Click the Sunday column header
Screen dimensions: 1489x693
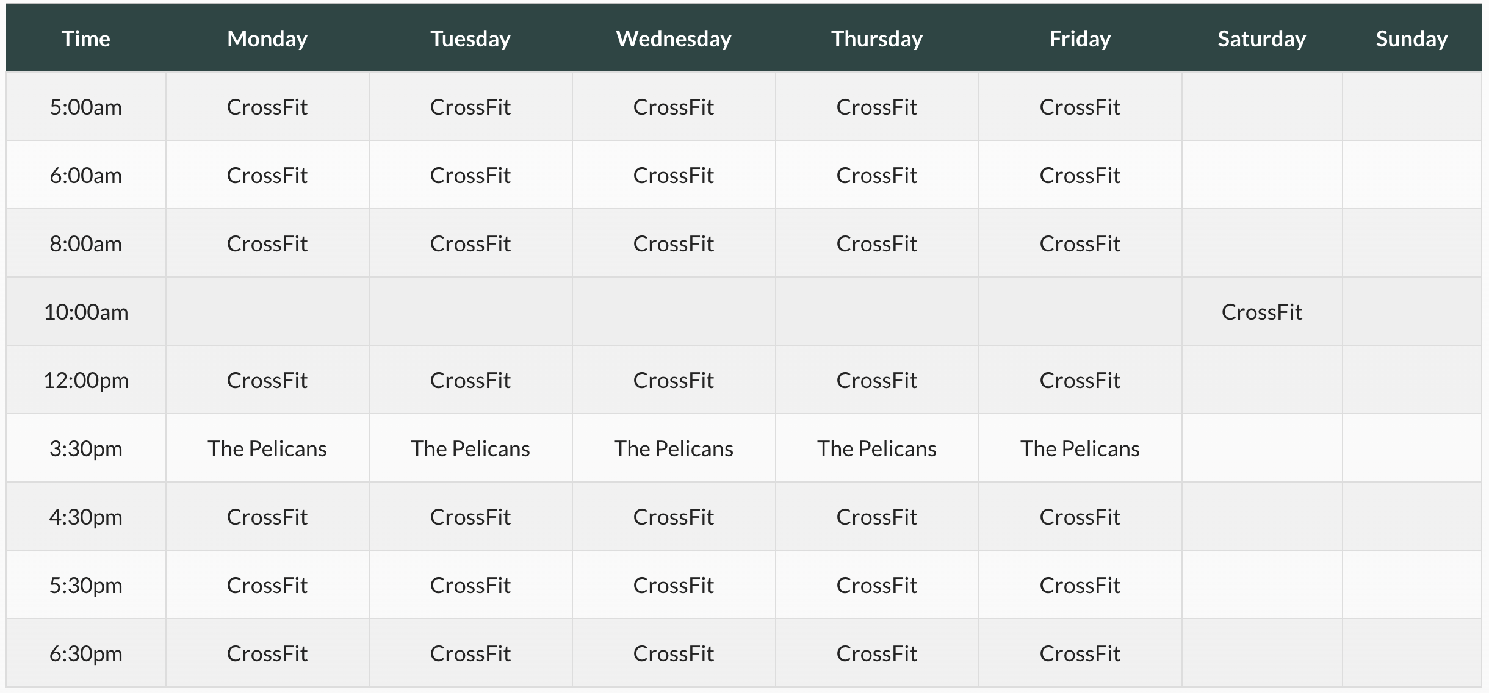point(1411,38)
